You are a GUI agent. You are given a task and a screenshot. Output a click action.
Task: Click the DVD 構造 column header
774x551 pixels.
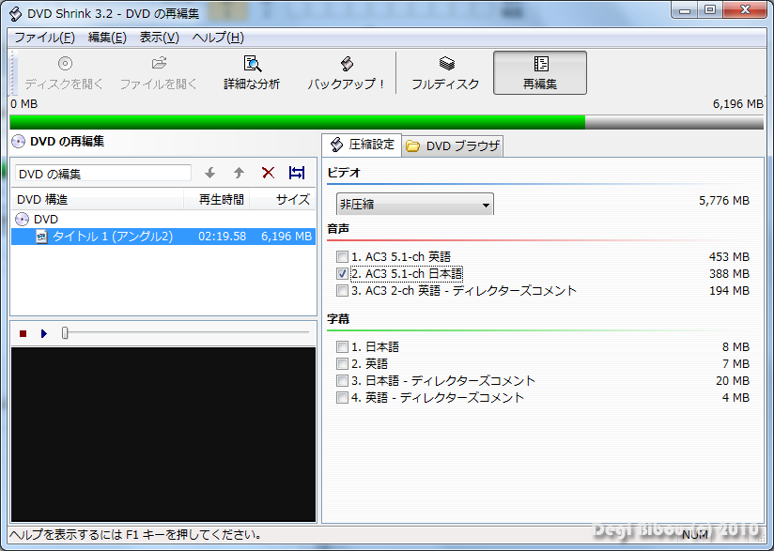[98, 200]
